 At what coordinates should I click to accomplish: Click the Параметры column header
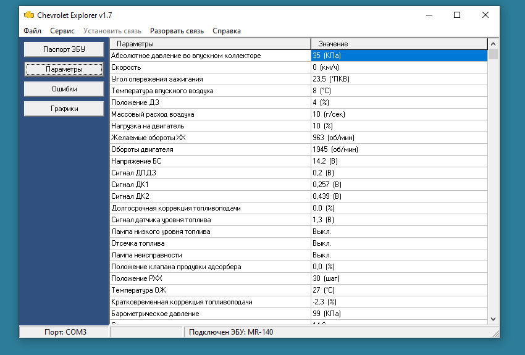tap(210, 44)
